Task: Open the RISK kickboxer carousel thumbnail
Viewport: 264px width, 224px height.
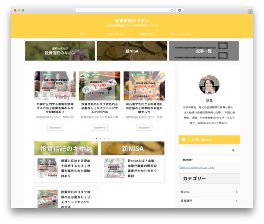Action: tap(100, 86)
